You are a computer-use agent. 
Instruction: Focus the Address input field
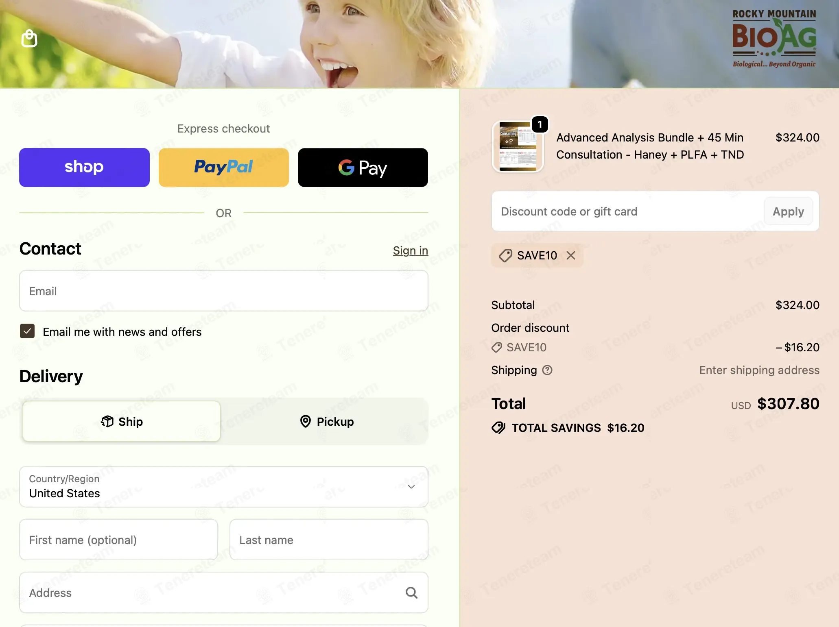[x=224, y=593]
